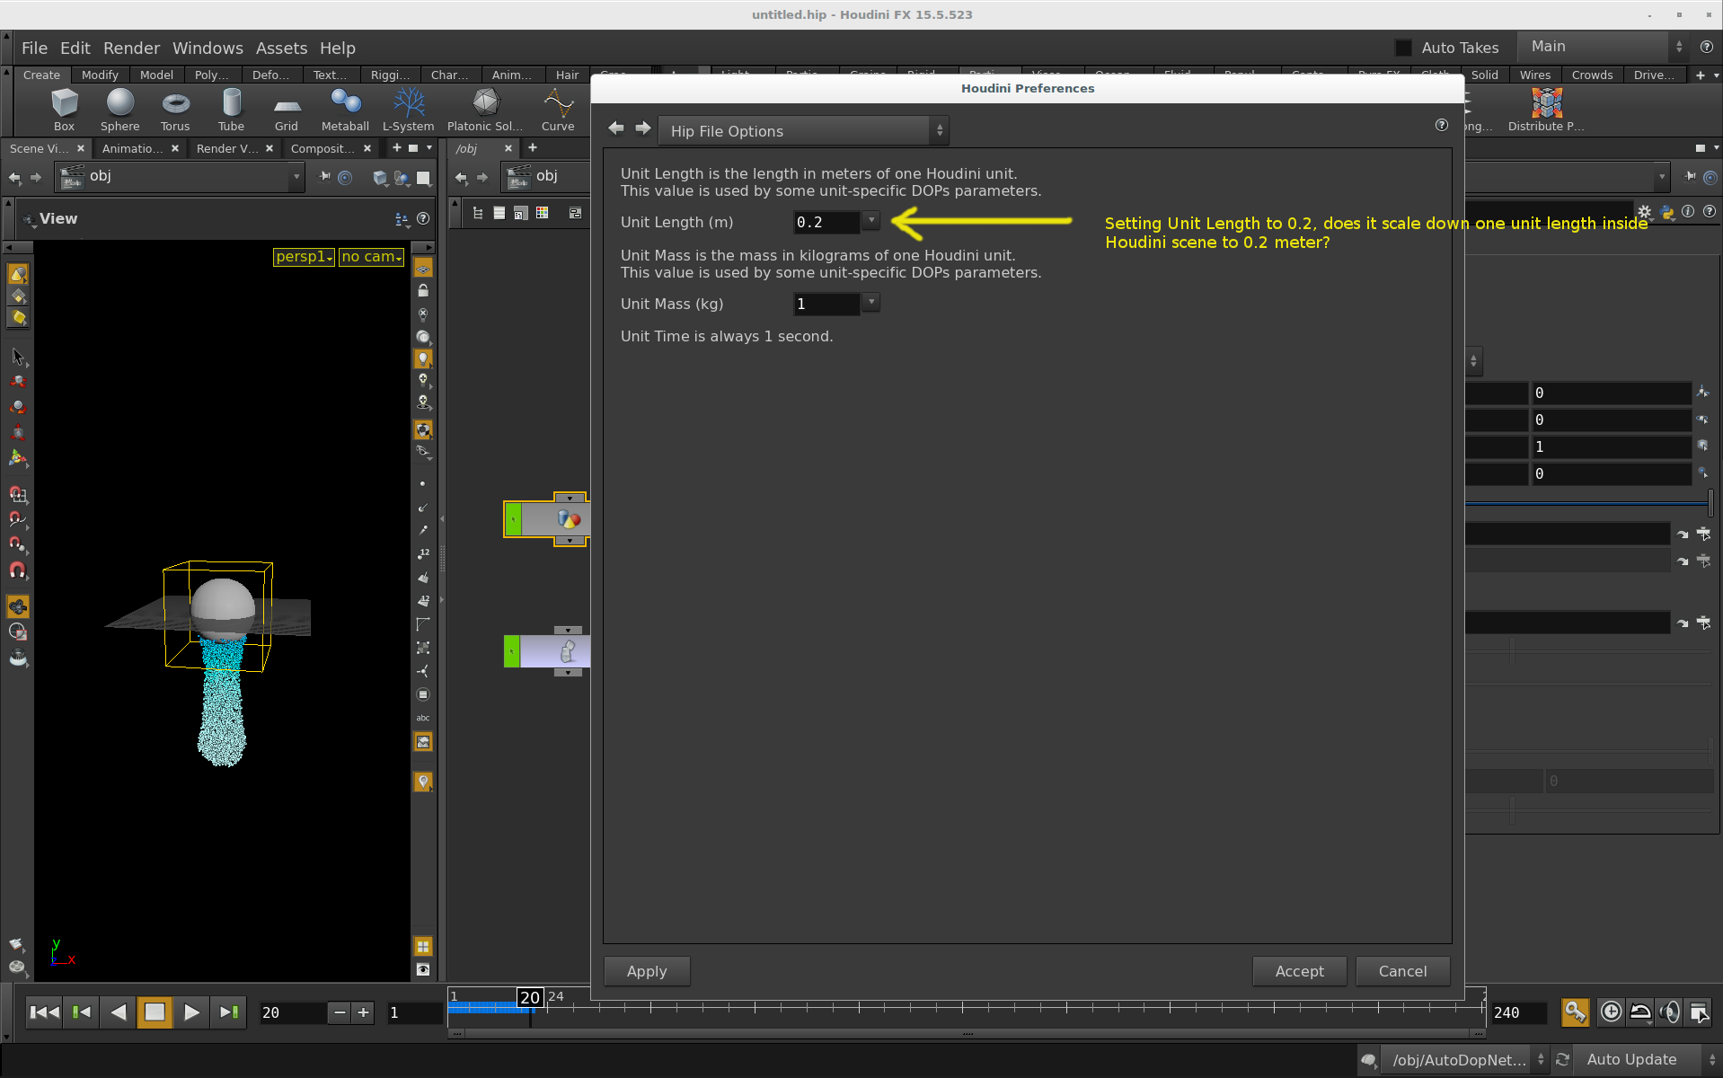Select the Torus shelf tool

click(x=175, y=110)
